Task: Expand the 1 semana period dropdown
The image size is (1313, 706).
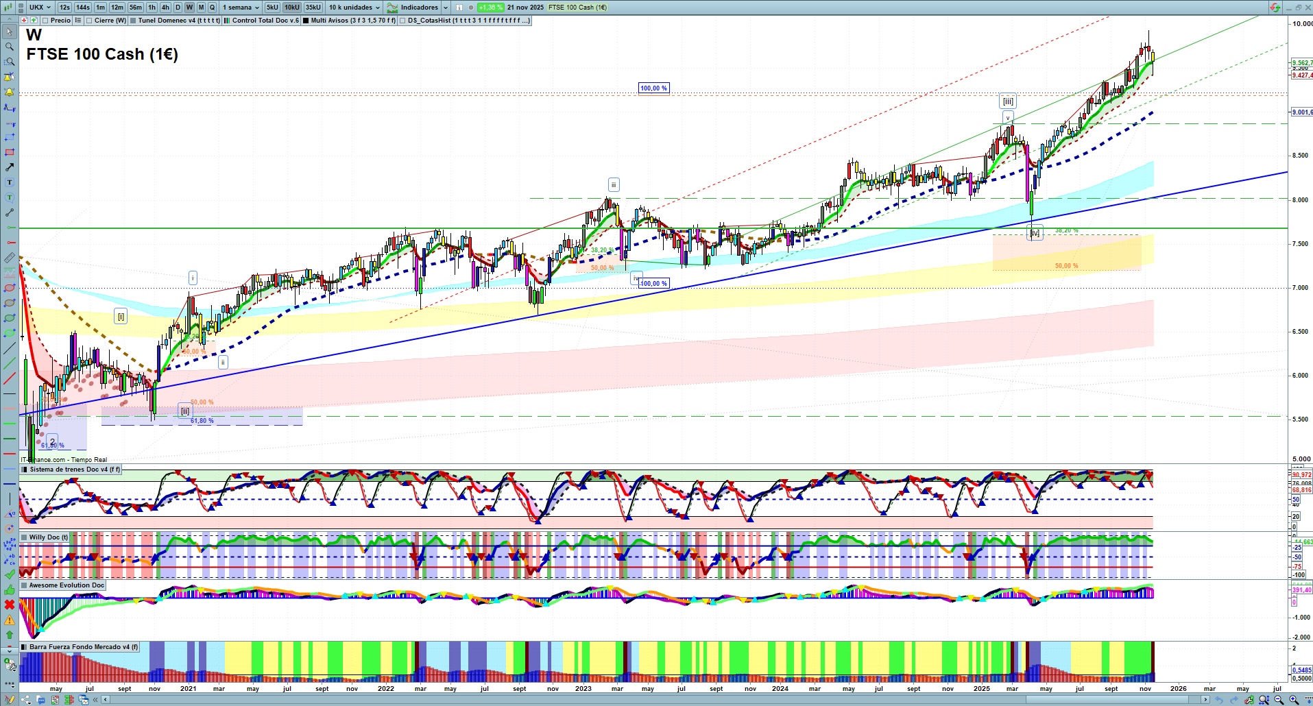Action: (x=241, y=8)
